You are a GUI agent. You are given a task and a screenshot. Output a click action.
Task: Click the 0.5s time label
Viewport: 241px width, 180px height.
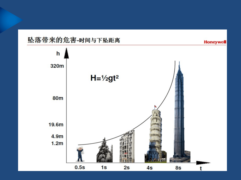tap(80, 167)
